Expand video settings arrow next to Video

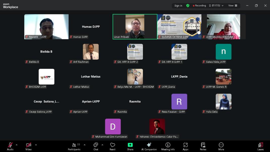pyautogui.click(x=36, y=145)
